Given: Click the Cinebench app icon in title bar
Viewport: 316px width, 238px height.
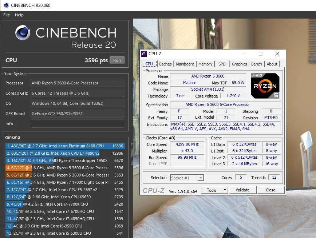Looking at the screenshot, I should pyautogui.click(x=6, y=5).
